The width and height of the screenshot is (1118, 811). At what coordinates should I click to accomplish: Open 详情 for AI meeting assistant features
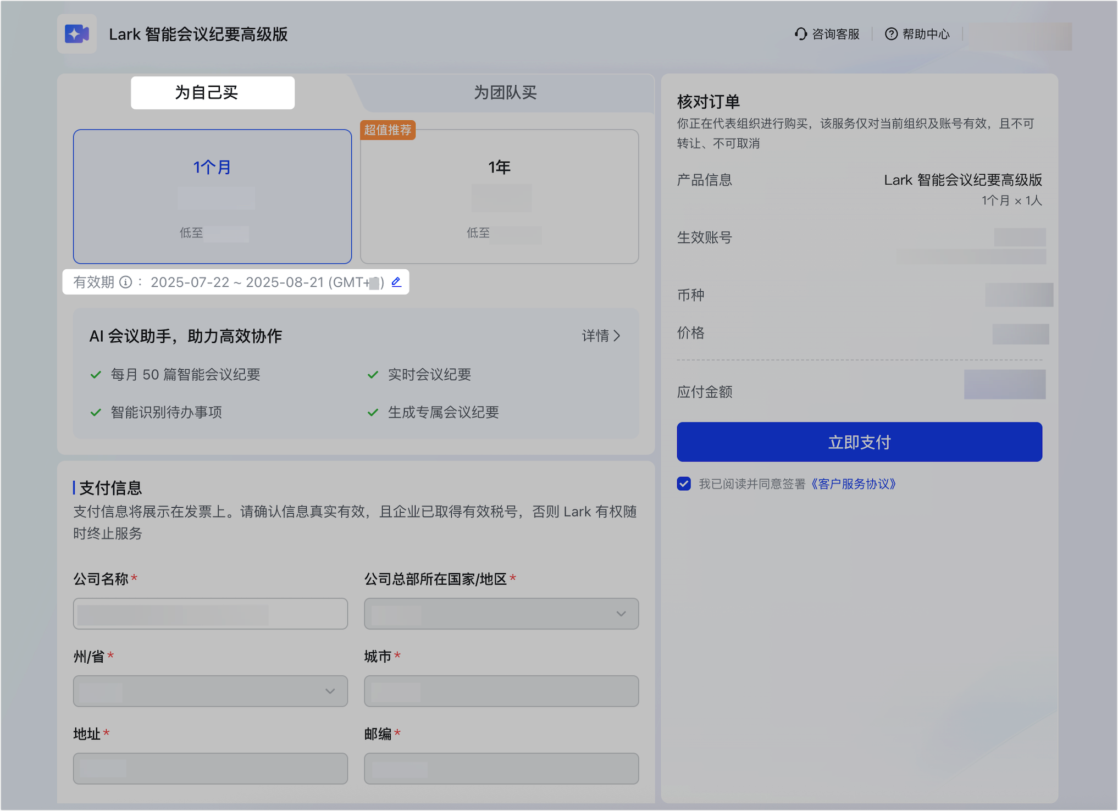(601, 336)
